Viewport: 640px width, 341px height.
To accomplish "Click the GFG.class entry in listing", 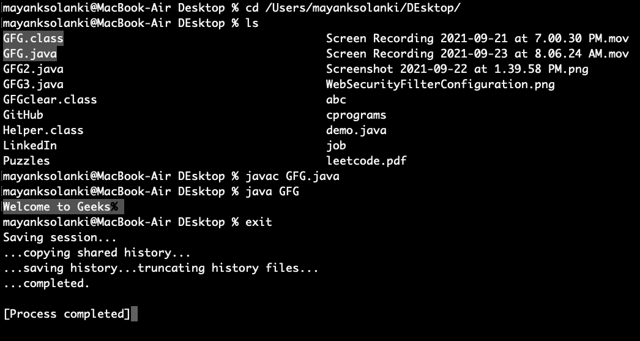I will click(x=33, y=39).
